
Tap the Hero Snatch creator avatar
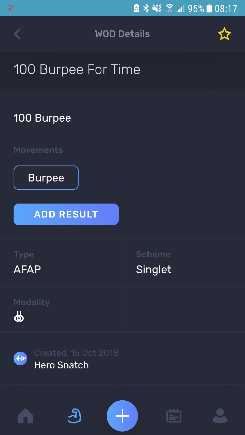[x=20, y=359]
